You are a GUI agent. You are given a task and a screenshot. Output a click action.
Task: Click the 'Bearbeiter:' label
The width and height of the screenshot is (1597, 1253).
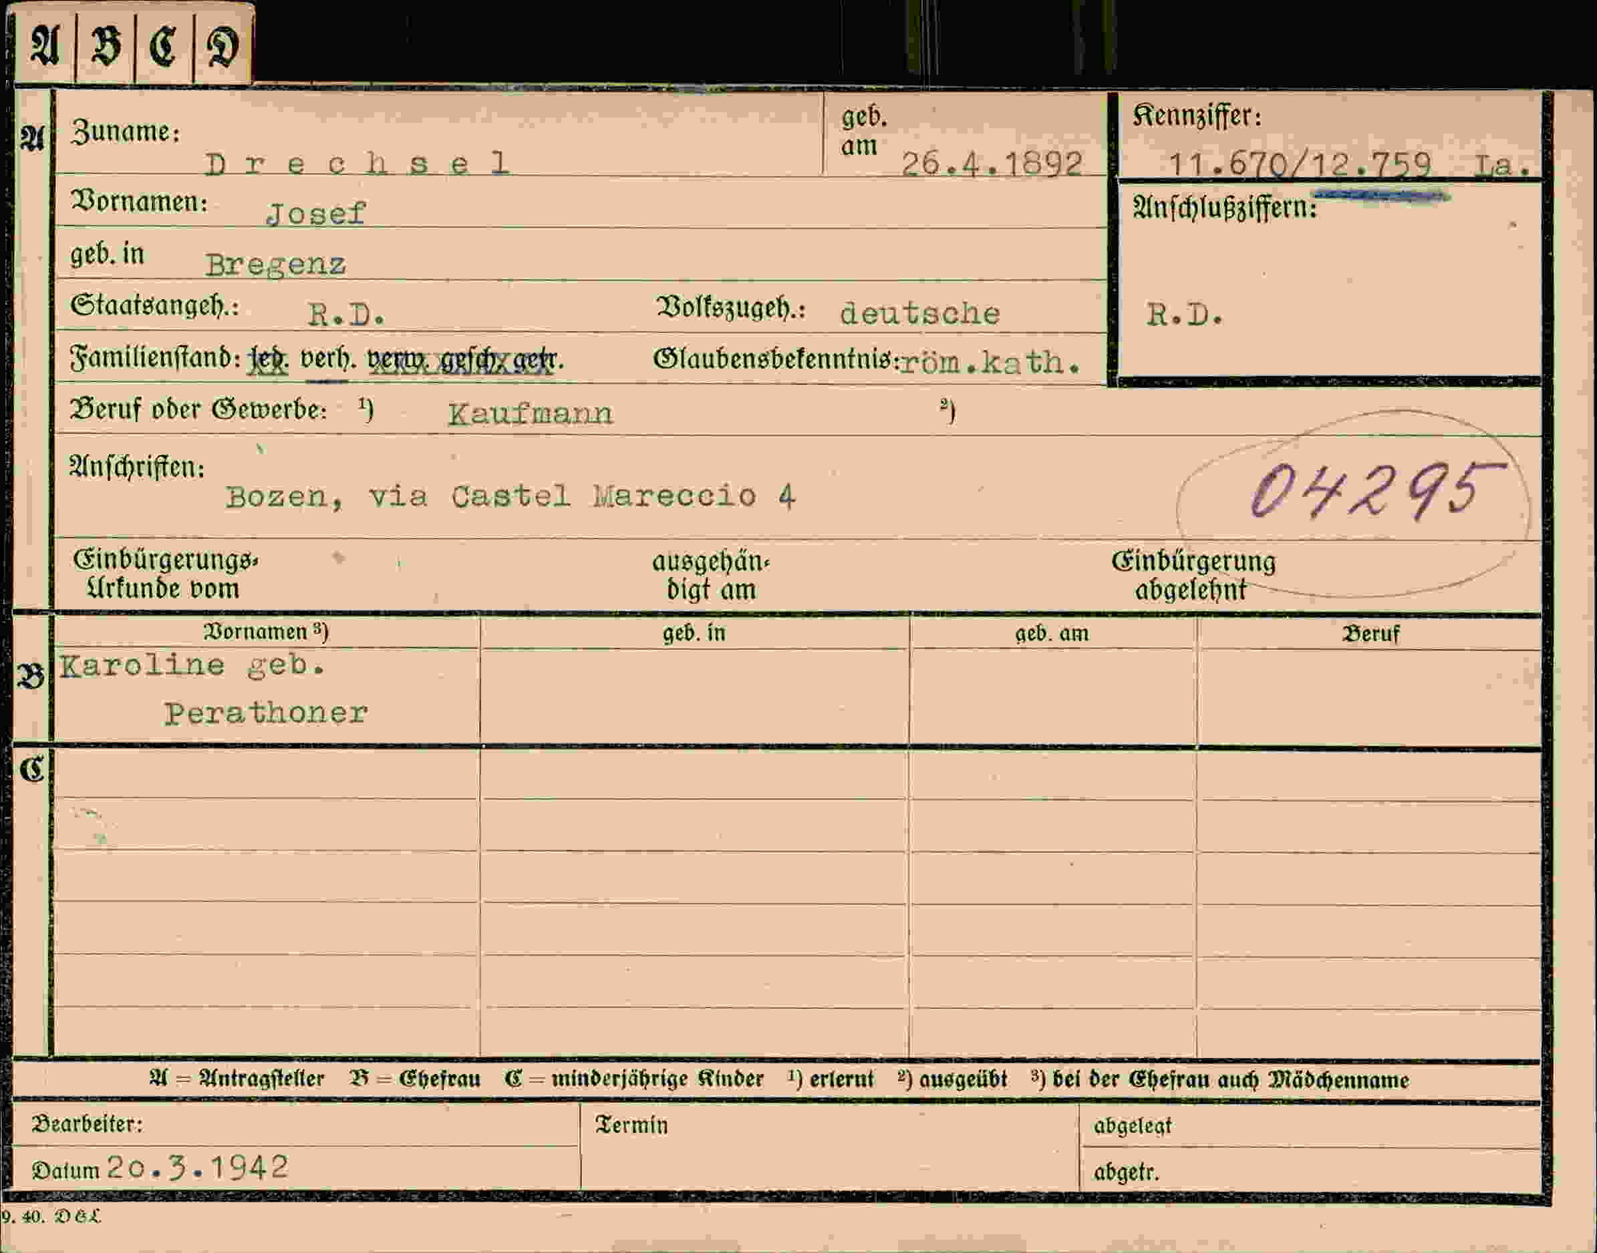coord(88,1124)
